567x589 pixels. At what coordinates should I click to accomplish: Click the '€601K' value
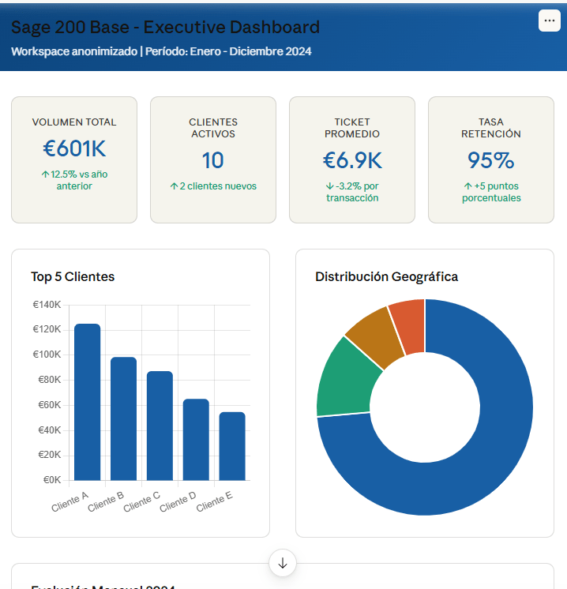[x=74, y=148]
